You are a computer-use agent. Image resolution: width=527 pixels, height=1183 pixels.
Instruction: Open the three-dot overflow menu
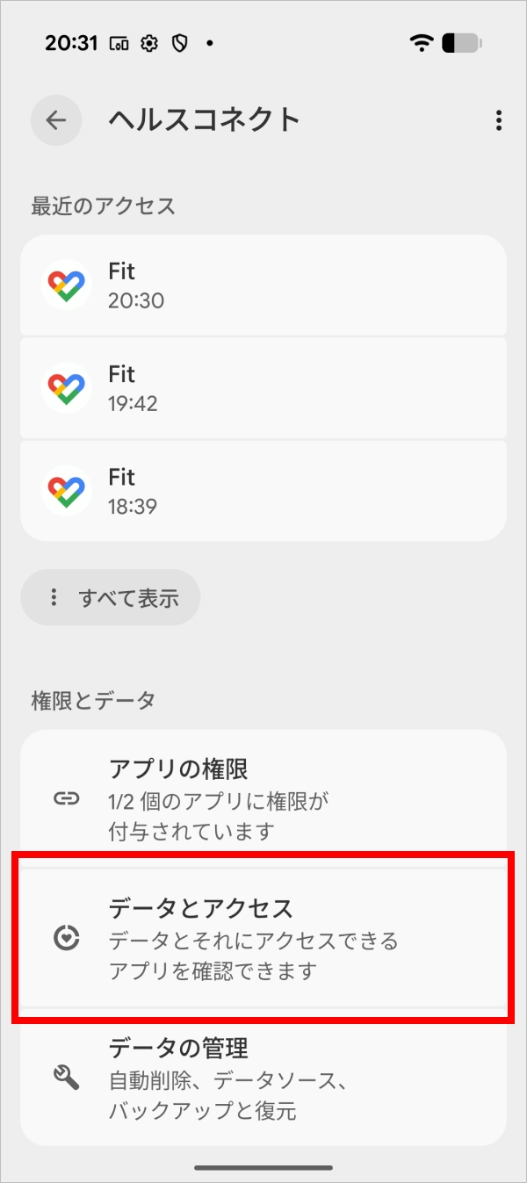point(498,120)
